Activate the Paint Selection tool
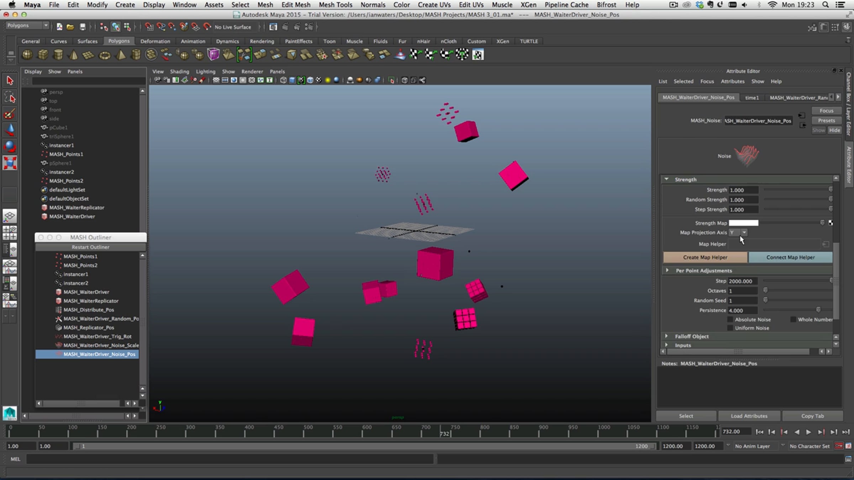 click(10, 114)
